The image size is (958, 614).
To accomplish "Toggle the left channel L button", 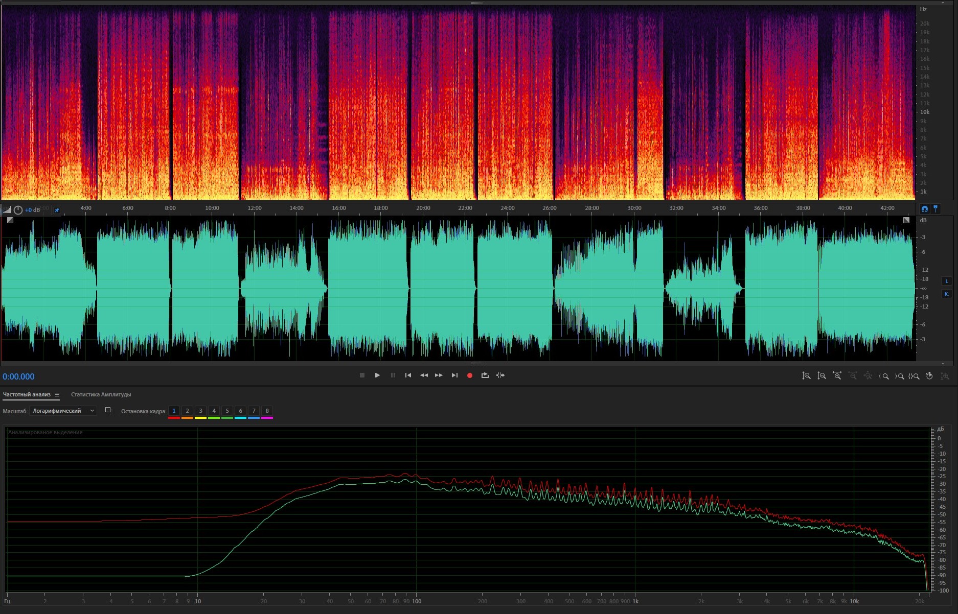I will (x=946, y=281).
